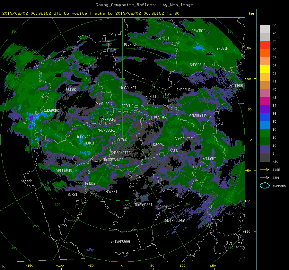The width and height of the screenshot is (289, 270).
Task: Click the CHITRADURGA city label
Action: coord(174,221)
